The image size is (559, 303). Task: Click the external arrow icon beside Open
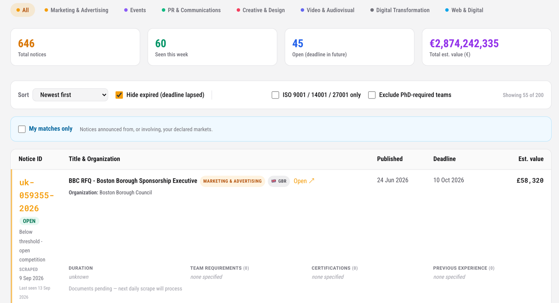(312, 181)
